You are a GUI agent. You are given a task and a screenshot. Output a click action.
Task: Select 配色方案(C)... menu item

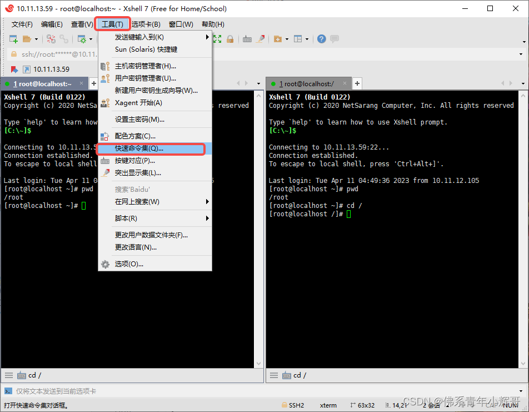pyautogui.click(x=155, y=136)
